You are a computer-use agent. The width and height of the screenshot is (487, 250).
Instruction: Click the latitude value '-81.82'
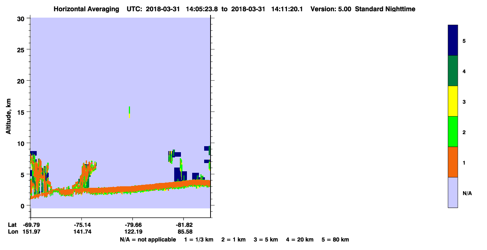point(184,225)
